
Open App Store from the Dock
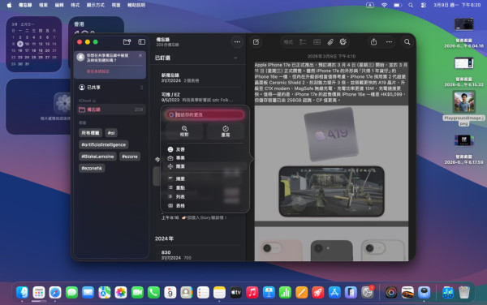click(x=334, y=292)
